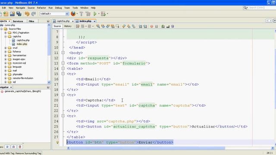Expand the herramientas folder
This screenshot has height=155, width=276.
pos(6,56)
